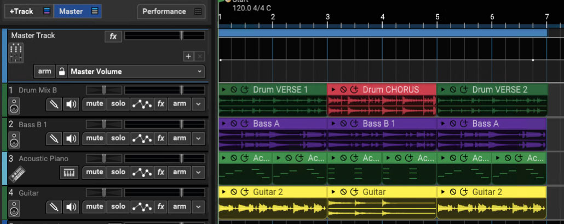Click the Guitar track speaker icon
The height and width of the screenshot is (224, 564).
[x=14, y=209]
